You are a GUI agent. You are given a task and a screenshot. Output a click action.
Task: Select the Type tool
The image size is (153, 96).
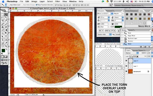[x=6, y=37]
